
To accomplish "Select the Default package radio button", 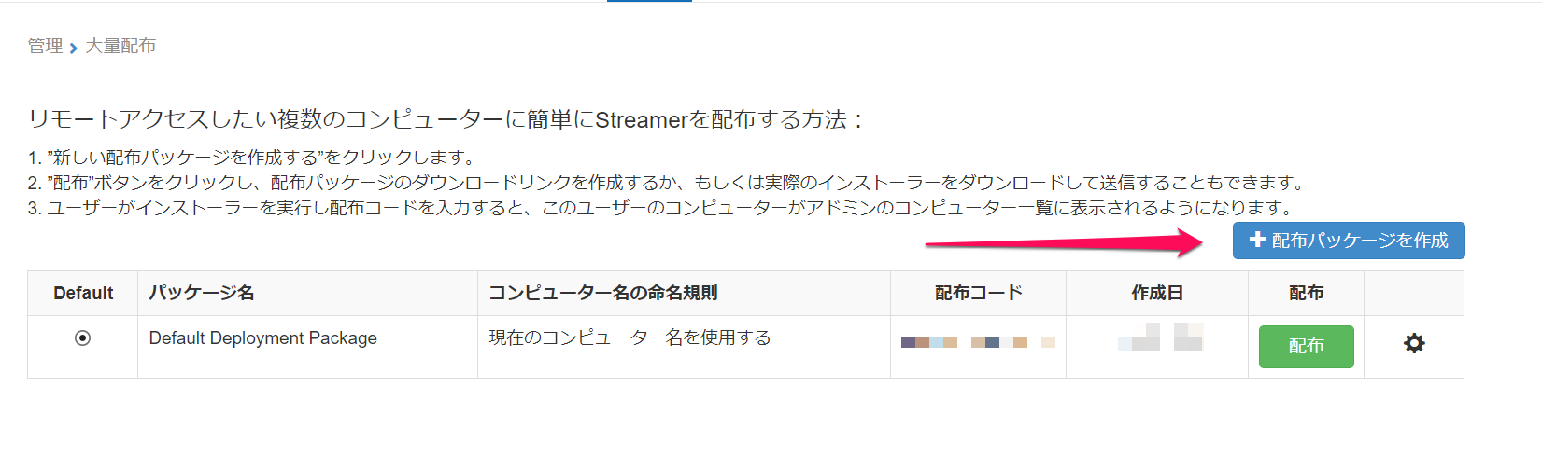I will (82, 337).
